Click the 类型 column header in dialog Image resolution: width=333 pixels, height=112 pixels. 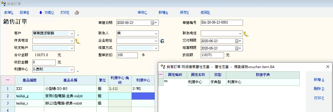[218, 75]
